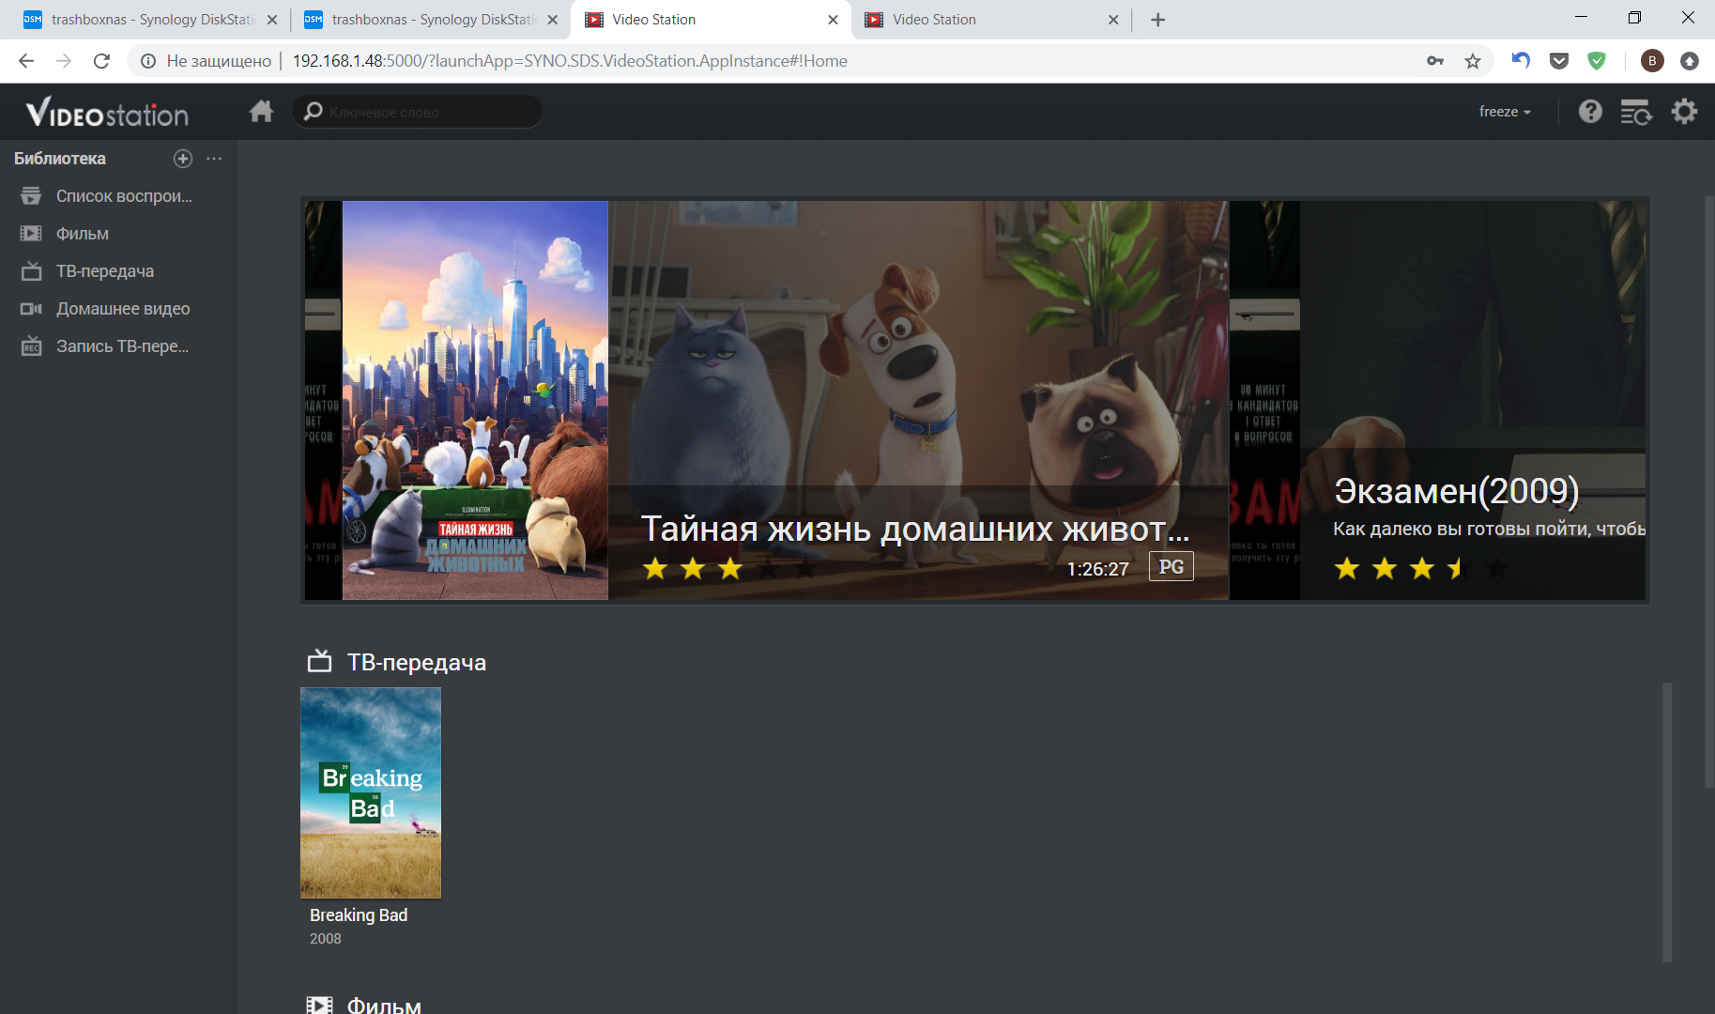This screenshot has height=1014, width=1715.
Task: Close the active Video Station tab
Action: (x=833, y=20)
